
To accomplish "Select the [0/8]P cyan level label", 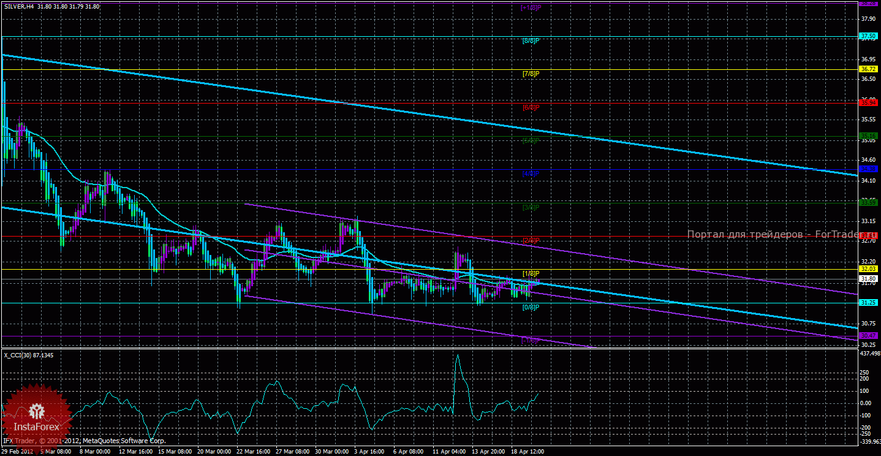I will 531,306.
